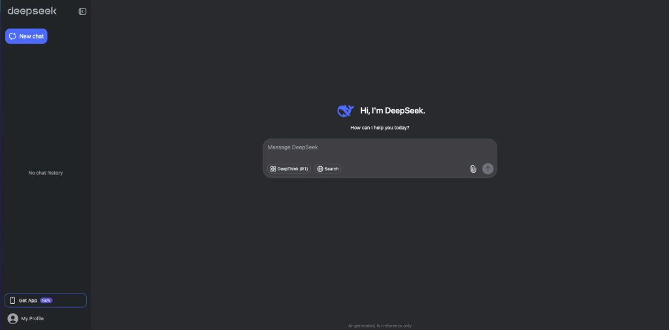669x330 pixels.
Task: Click the profile avatar icon
Action: (x=13, y=318)
